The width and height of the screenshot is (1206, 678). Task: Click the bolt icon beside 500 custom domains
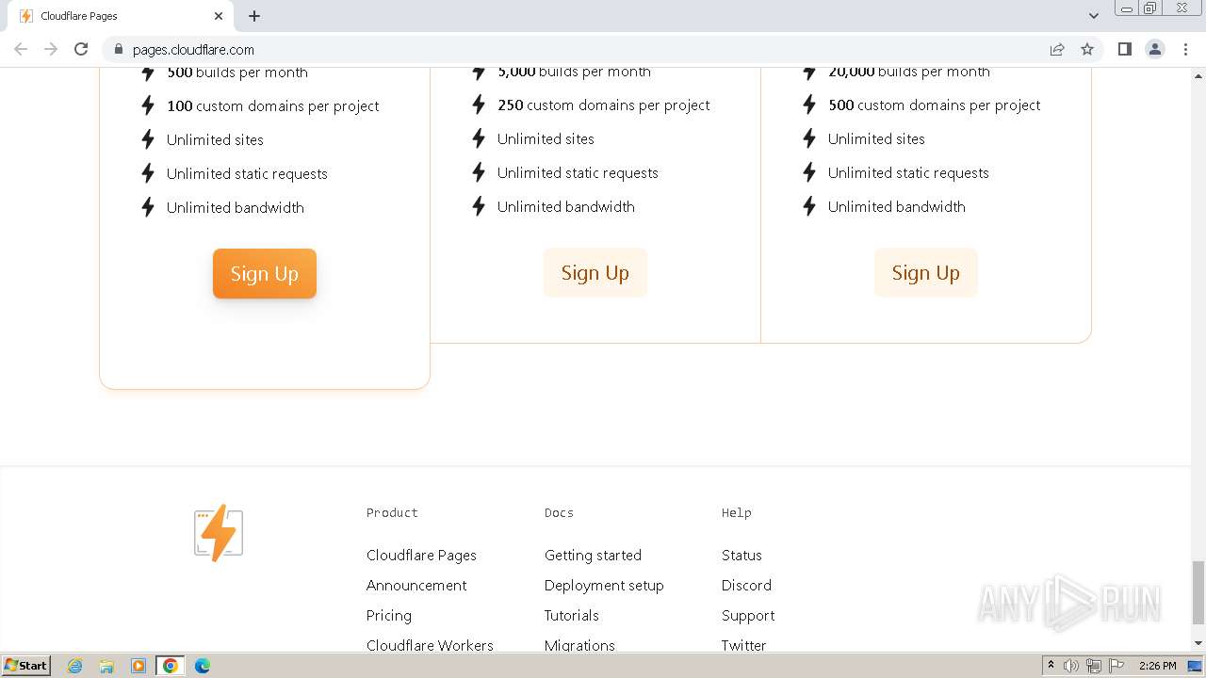[x=809, y=105]
